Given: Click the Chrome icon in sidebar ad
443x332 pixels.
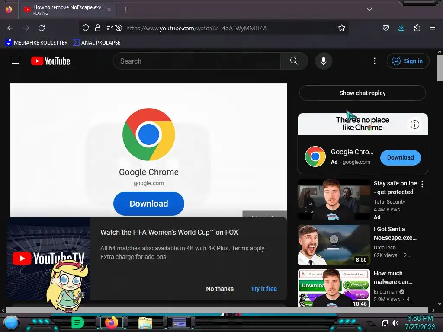Looking at the screenshot, I should pos(315,156).
